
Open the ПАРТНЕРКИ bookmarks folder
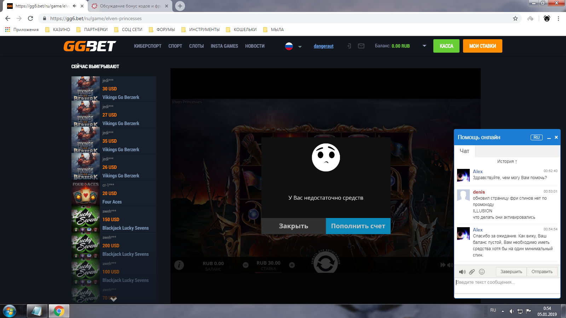click(x=92, y=30)
